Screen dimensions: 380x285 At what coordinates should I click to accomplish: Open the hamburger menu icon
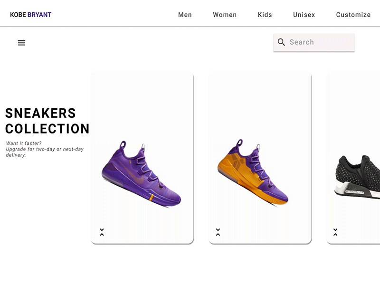pos(21,43)
